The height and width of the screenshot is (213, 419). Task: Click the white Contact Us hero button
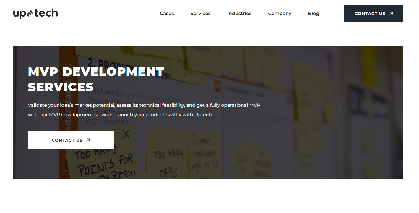[71, 140]
